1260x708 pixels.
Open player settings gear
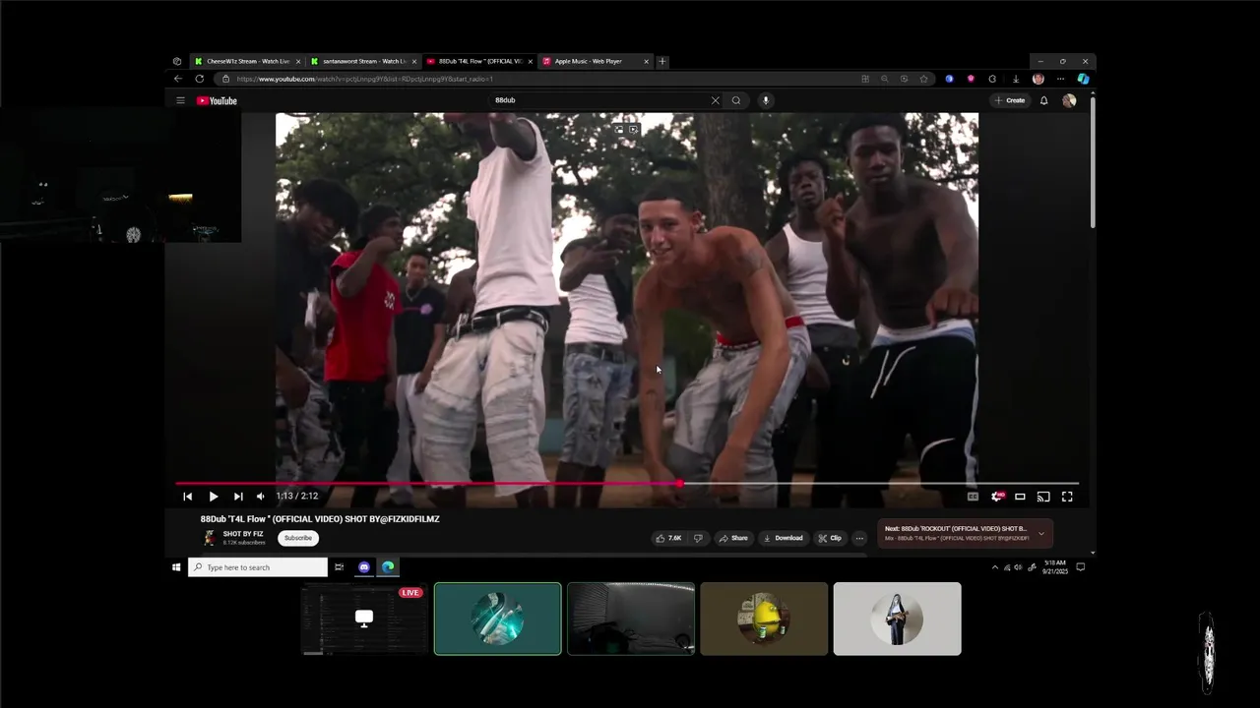coord(996,497)
